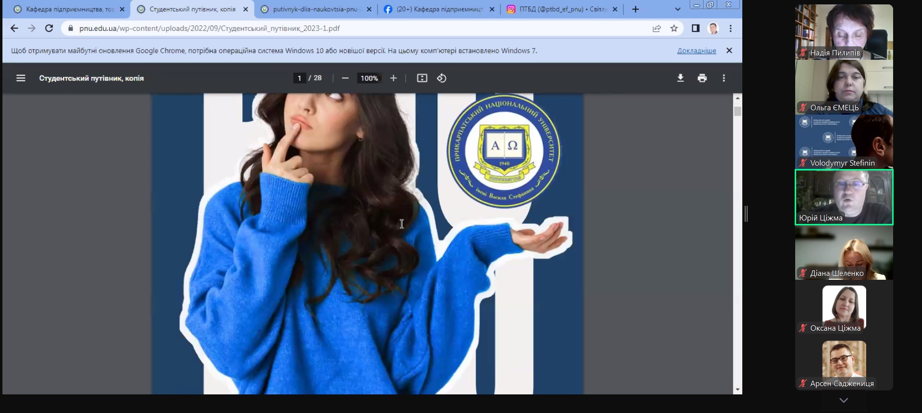Open the PDF sidebar hamburger menu
The image size is (922, 413).
21,78
